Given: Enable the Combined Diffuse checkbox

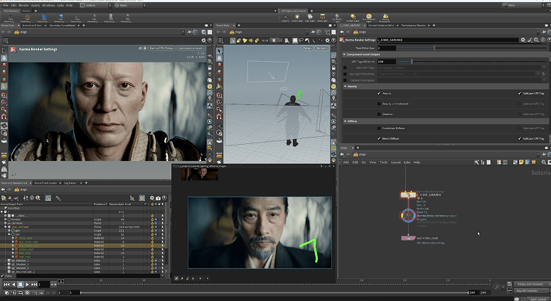Looking at the screenshot, I should [x=379, y=128].
